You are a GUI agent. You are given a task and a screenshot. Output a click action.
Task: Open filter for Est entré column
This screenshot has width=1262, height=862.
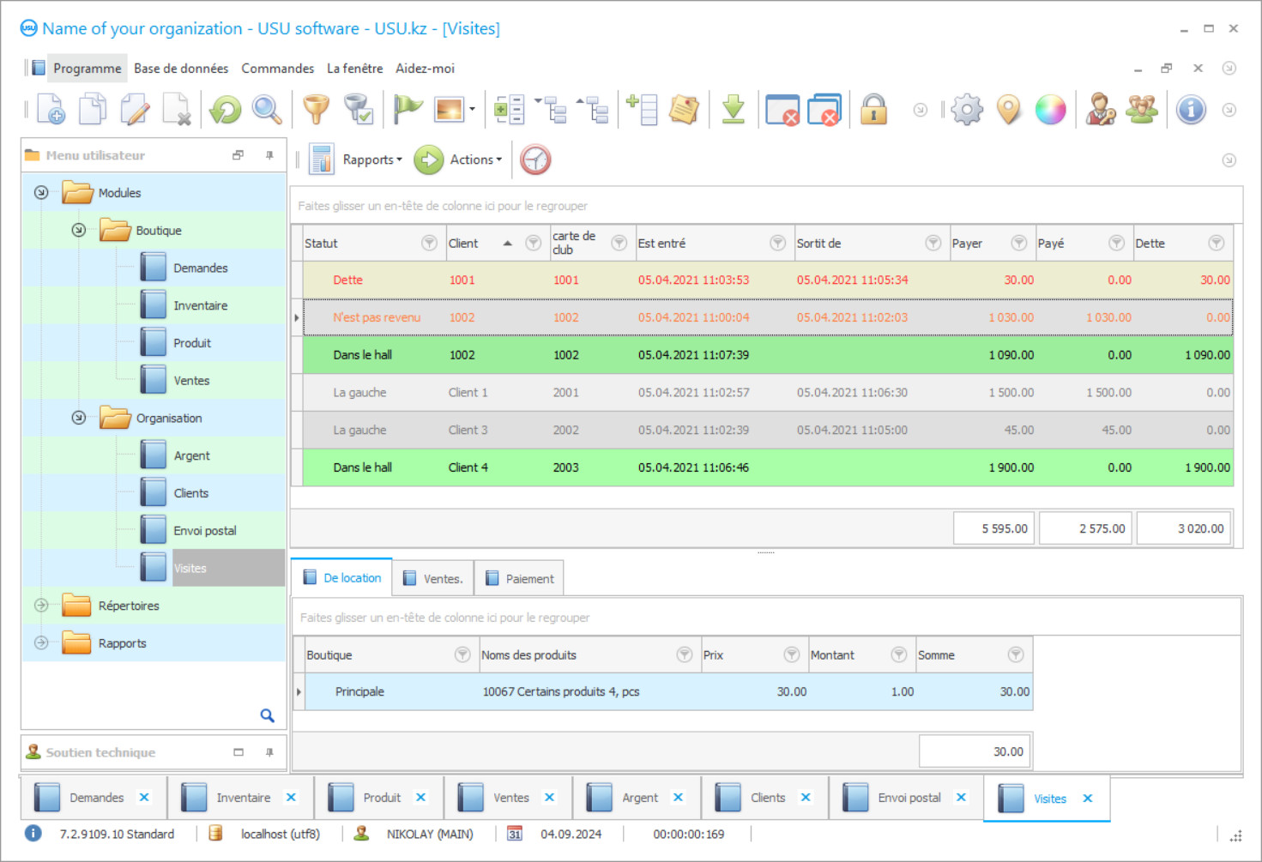click(x=777, y=244)
